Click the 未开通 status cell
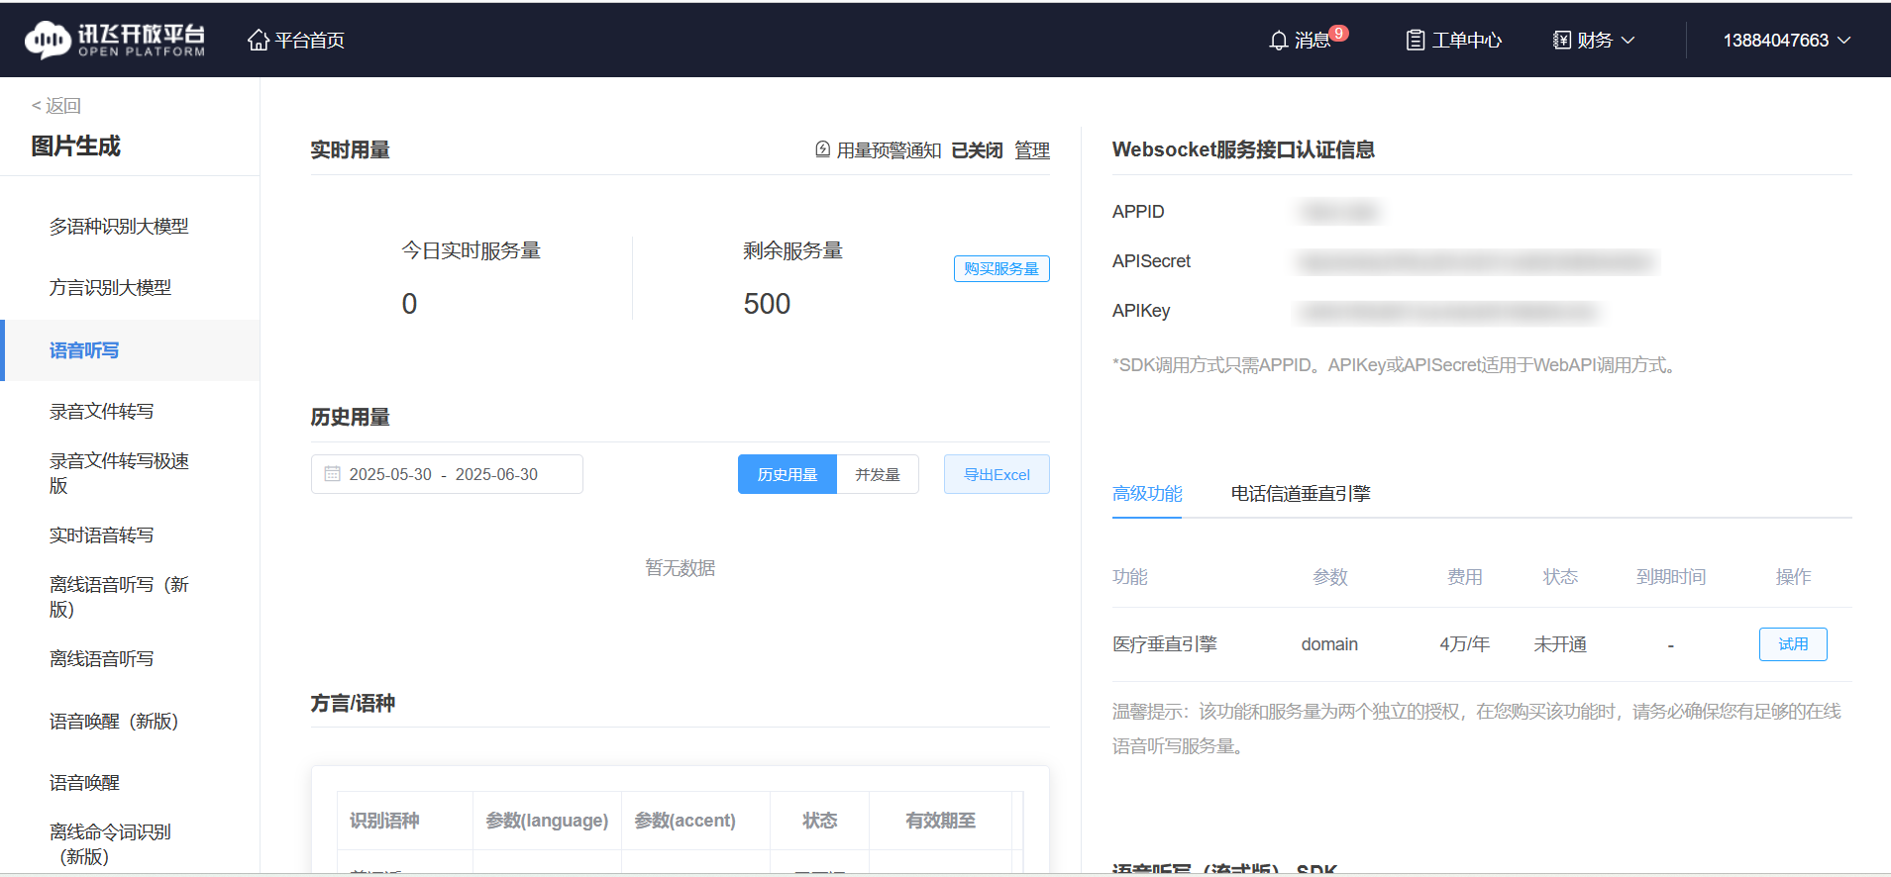The height and width of the screenshot is (877, 1891). (1560, 644)
